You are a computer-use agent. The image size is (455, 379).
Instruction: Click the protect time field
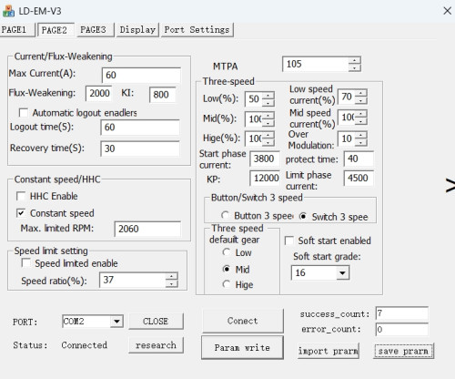click(x=359, y=159)
